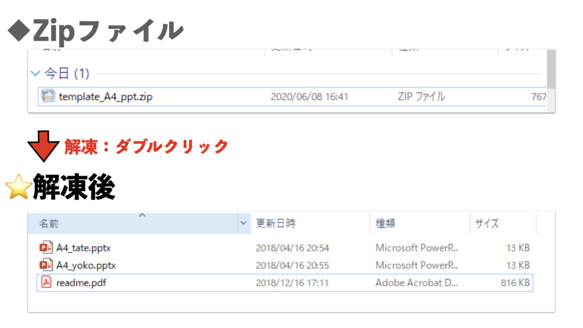Collapse the 今日 (1) group chevron
Viewport: 583px width, 328px height.
[35, 73]
